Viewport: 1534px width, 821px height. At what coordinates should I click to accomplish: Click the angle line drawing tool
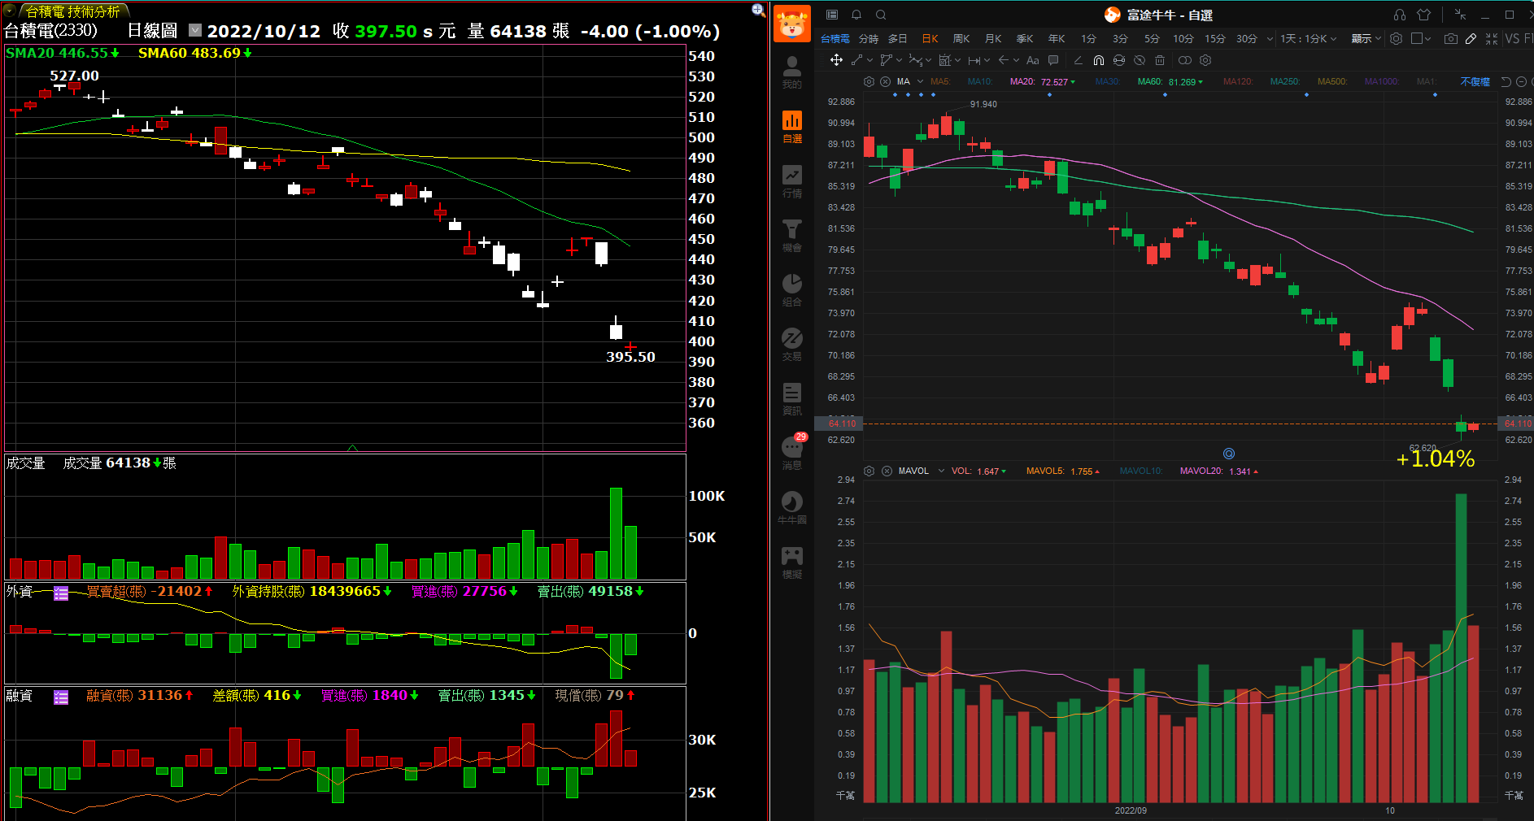pos(1078,60)
